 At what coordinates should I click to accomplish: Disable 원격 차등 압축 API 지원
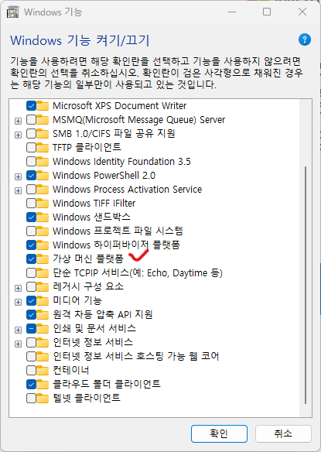[x=31, y=314]
